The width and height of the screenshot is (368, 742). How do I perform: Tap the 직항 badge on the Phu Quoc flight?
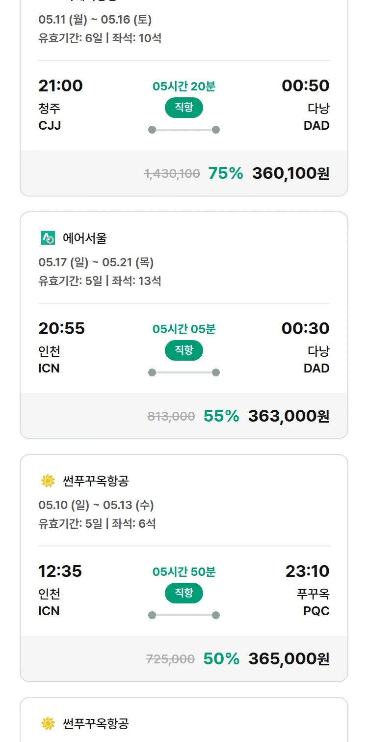[x=184, y=593]
